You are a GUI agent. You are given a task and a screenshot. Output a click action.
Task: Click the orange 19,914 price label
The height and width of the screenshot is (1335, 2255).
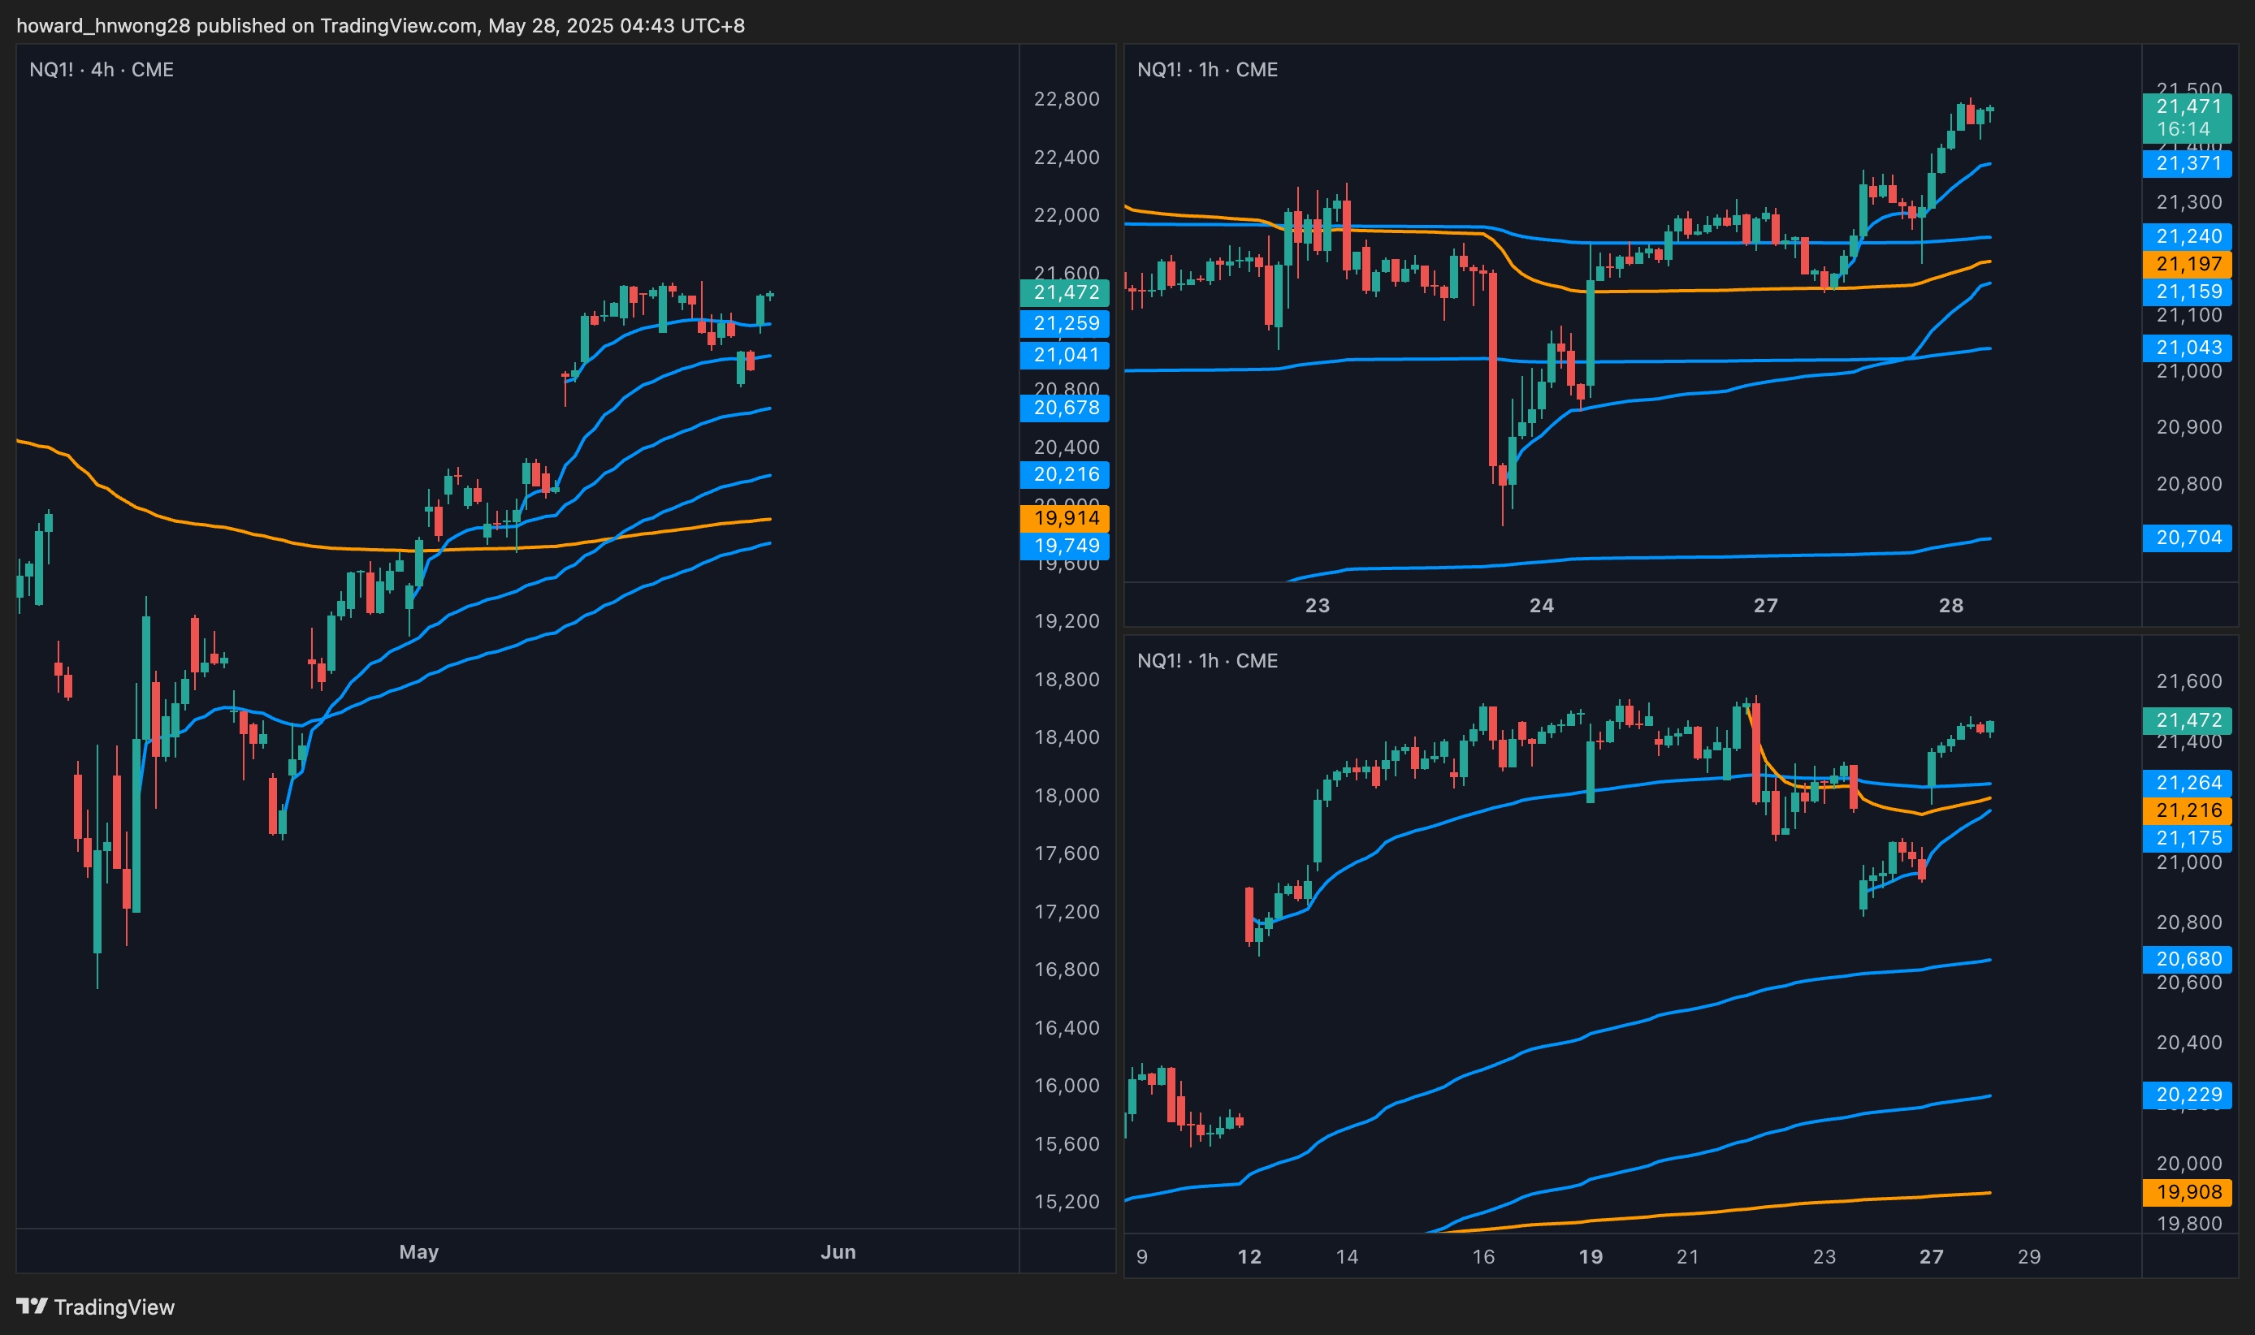coord(1064,518)
